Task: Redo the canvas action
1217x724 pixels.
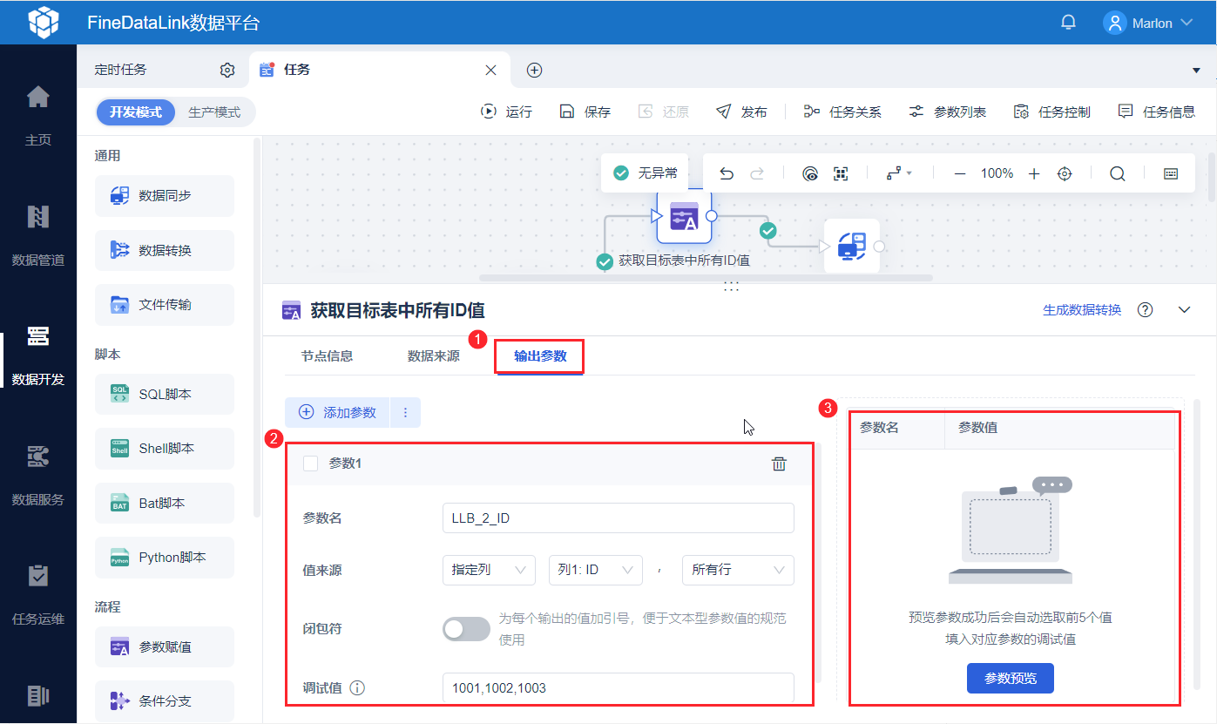Action: click(x=757, y=173)
